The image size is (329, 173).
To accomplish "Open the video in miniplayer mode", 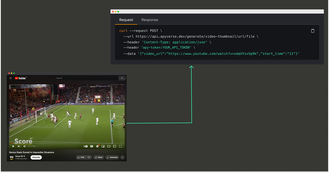I will point(103,146).
